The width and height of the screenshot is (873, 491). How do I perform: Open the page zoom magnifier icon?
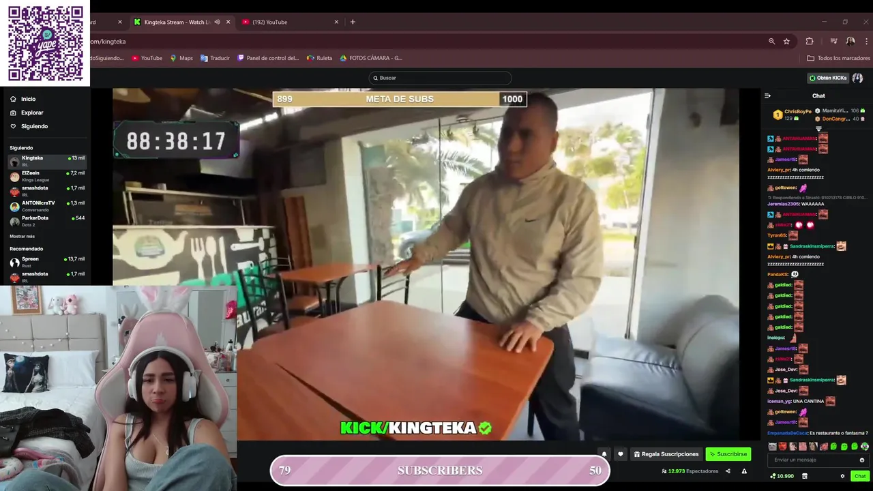click(x=771, y=42)
